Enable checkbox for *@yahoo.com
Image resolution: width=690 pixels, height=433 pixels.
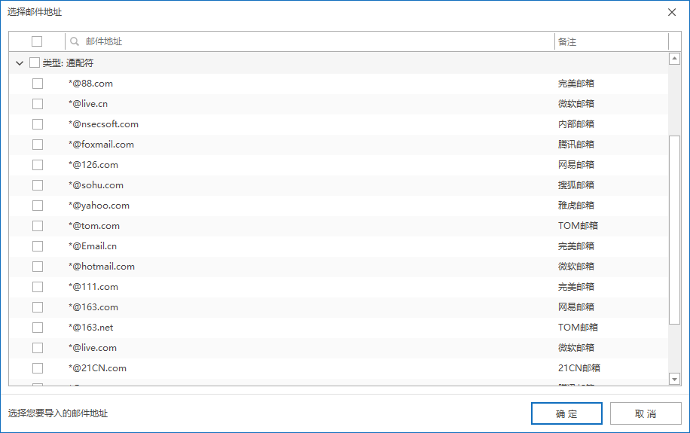point(38,206)
